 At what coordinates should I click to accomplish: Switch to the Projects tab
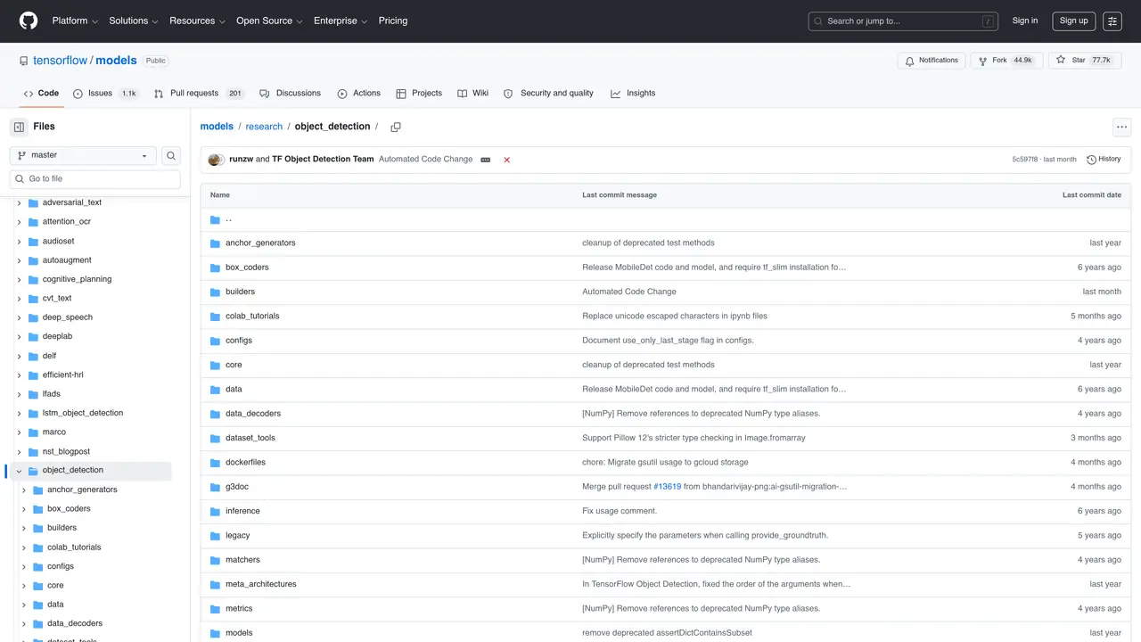point(419,94)
